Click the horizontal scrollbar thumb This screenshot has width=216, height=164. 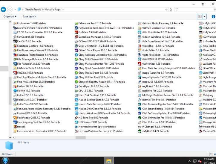pyautogui.click(x=80, y=137)
